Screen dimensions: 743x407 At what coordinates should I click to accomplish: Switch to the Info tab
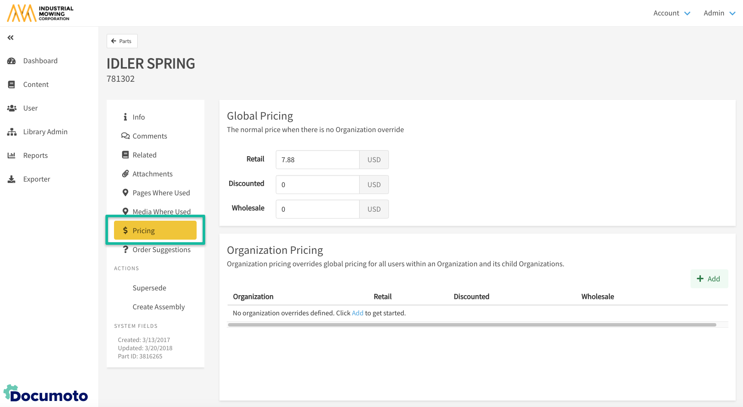coord(138,117)
